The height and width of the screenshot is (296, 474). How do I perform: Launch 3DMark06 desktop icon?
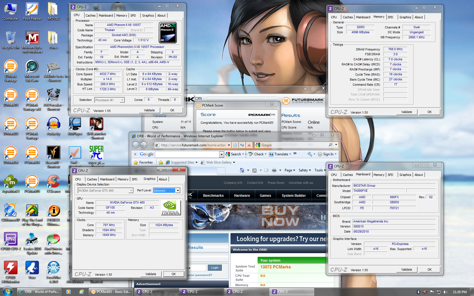click(11, 155)
